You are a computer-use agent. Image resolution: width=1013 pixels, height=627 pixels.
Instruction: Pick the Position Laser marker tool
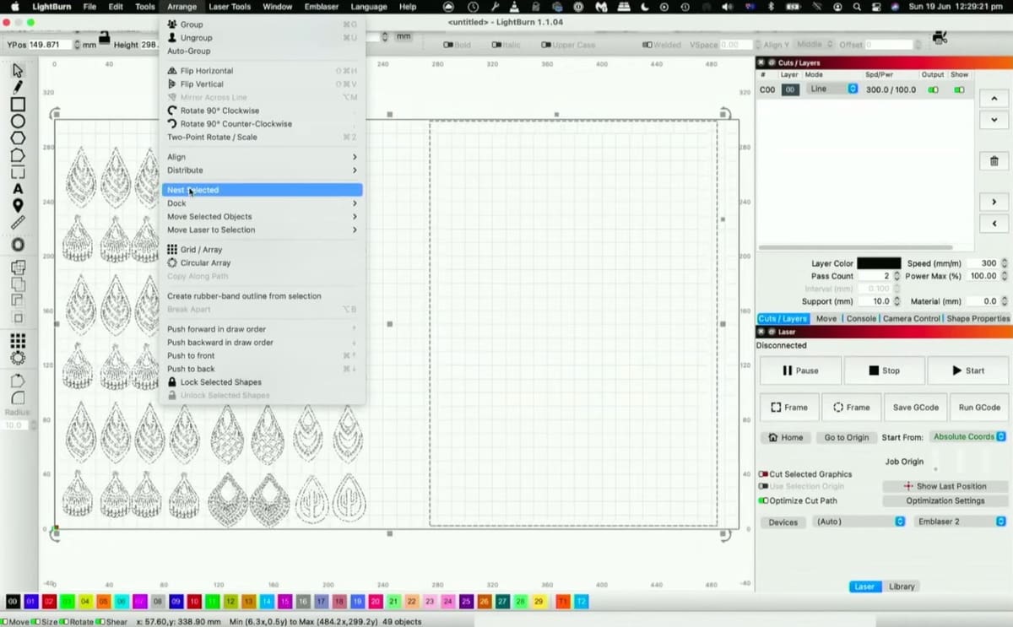coord(18,206)
